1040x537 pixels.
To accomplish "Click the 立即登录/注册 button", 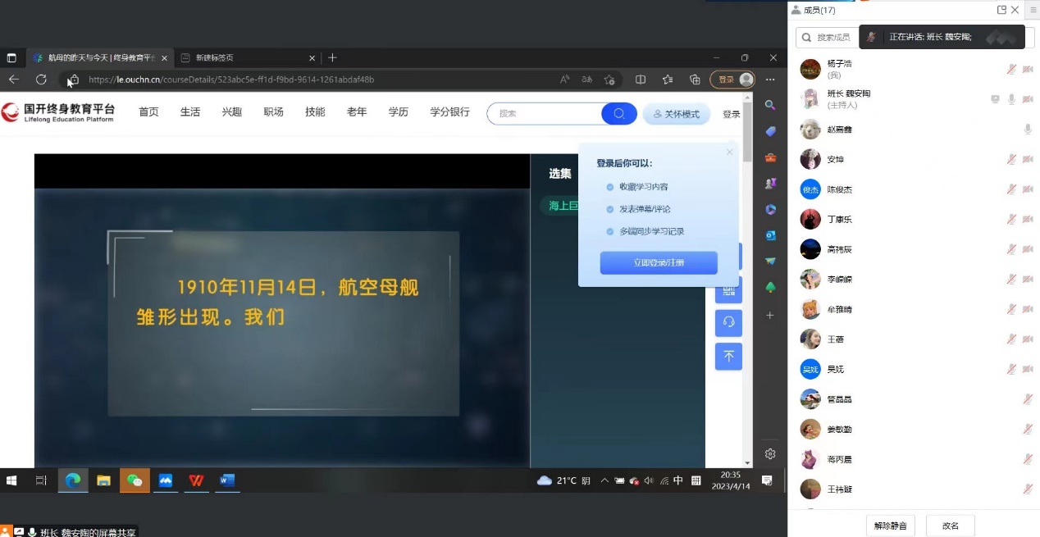I will pos(659,263).
